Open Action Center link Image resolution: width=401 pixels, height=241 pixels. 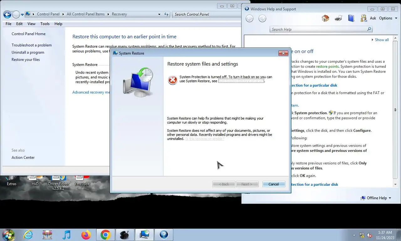pos(23,158)
